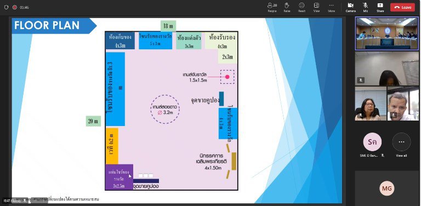Select the MG participant avatar

387,188
